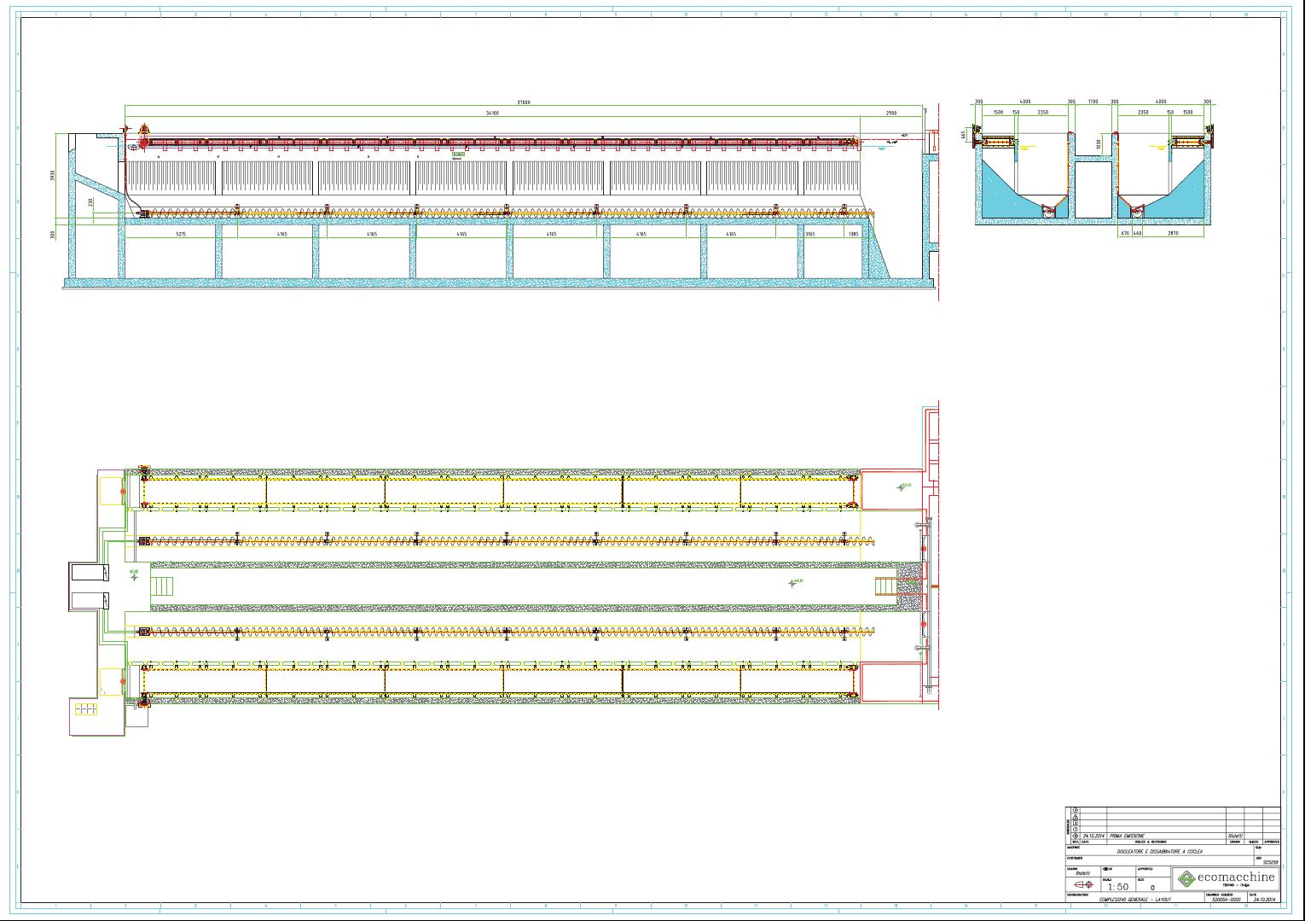1305x921 pixels.
Task: Click the 2870 dimension under cross-section
Action: pos(1173,233)
